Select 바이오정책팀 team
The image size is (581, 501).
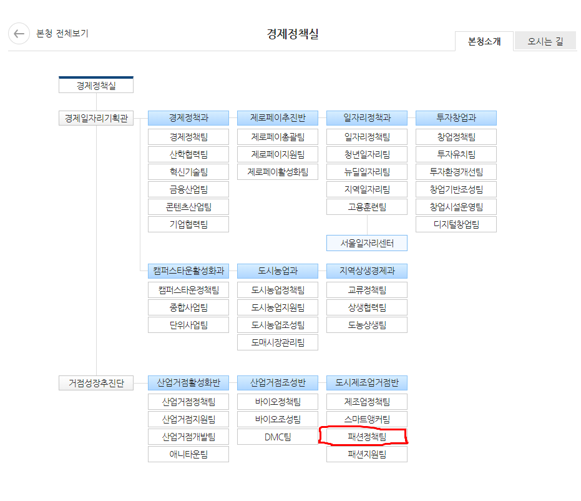pyautogui.click(x=278, y=402)
